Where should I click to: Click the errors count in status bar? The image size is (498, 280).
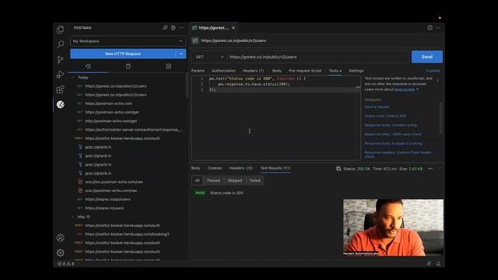click(x=61, y=264)
